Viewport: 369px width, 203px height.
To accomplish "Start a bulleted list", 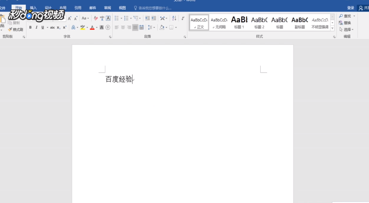I will pos(117,18).
